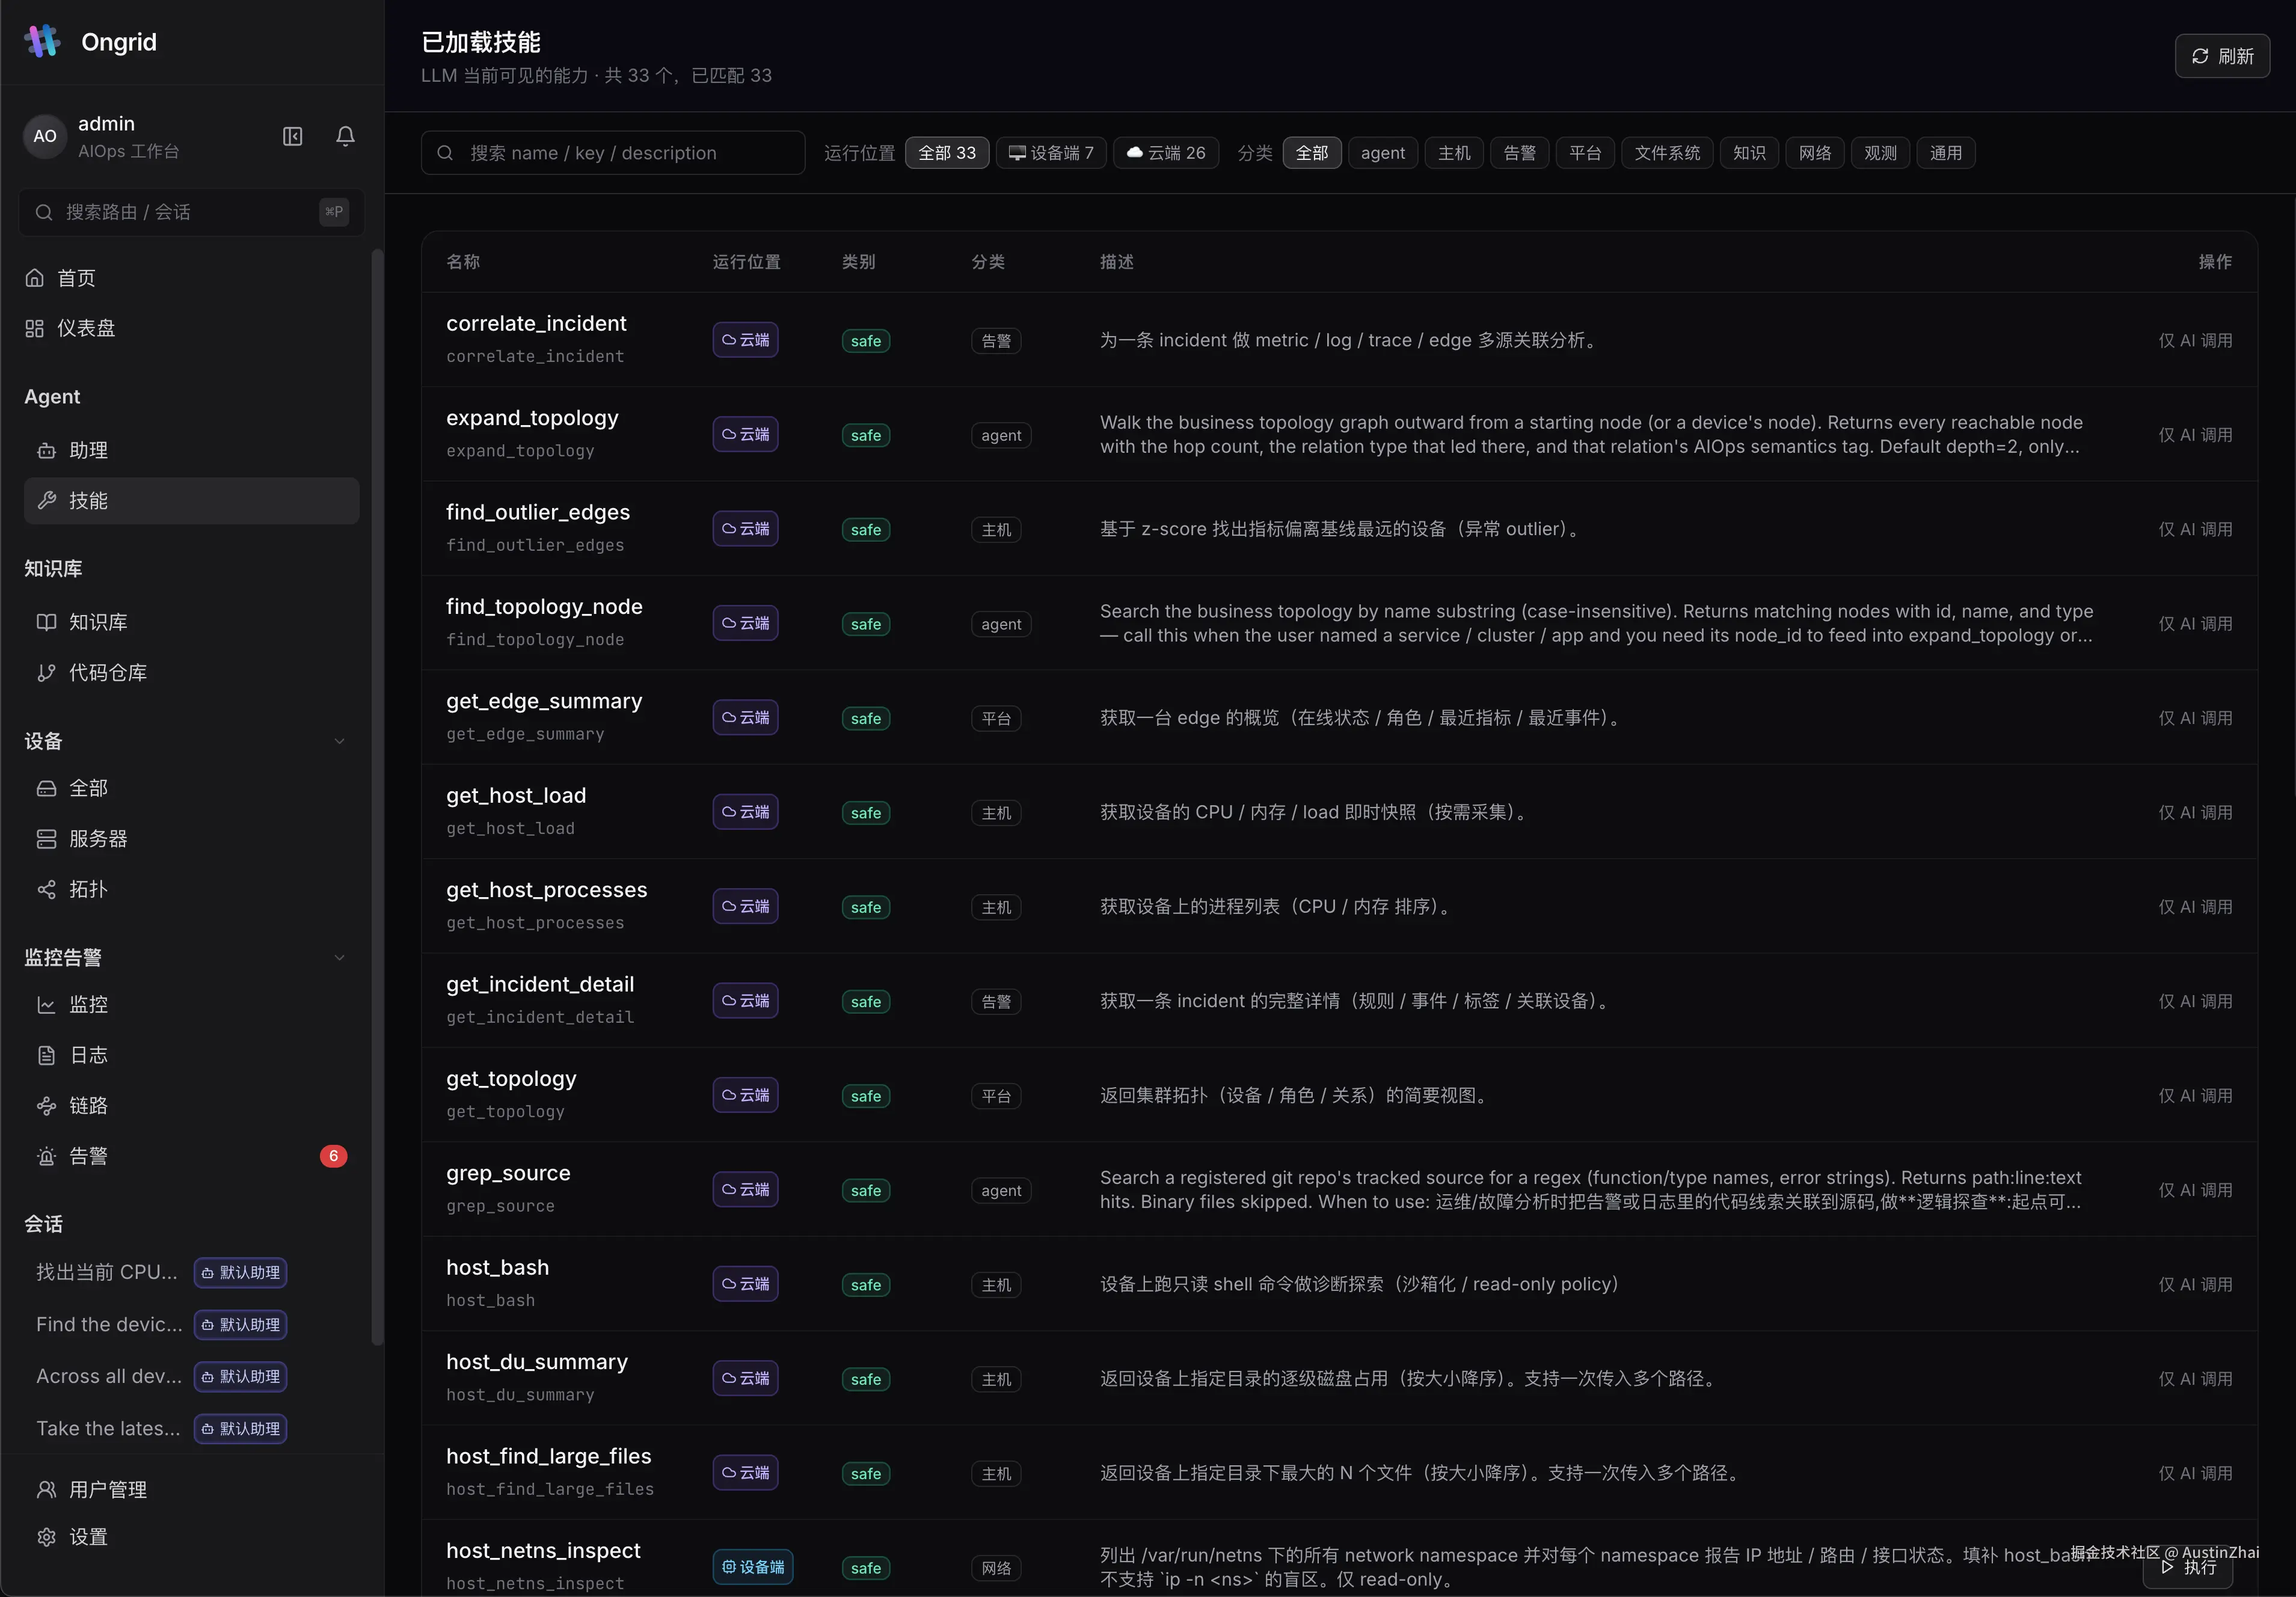Click the host_du_summary skill name
This screenshot has height=1597, width=2296.
pos(537,1362)
